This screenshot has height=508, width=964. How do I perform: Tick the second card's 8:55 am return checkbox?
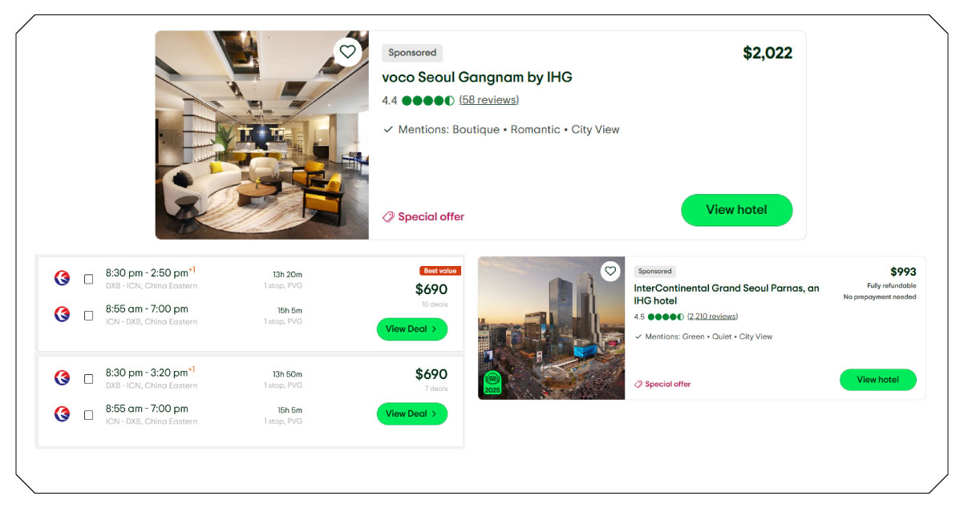88,414
